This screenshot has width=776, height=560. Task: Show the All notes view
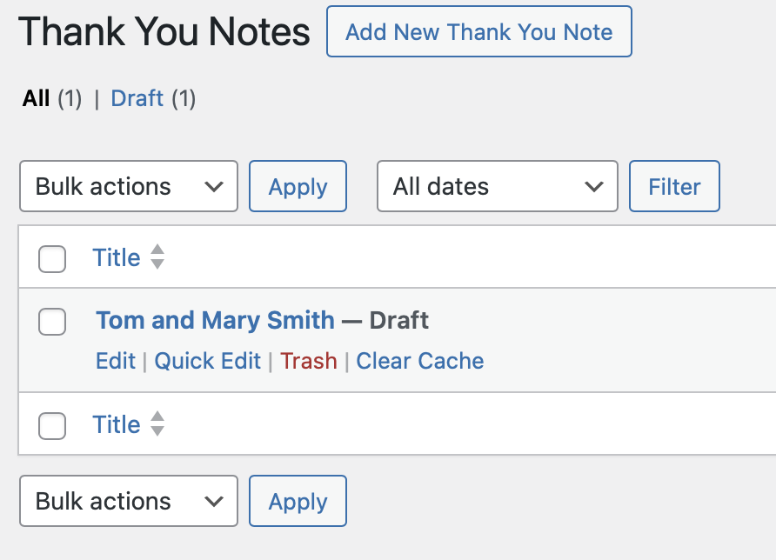point(36,98)
